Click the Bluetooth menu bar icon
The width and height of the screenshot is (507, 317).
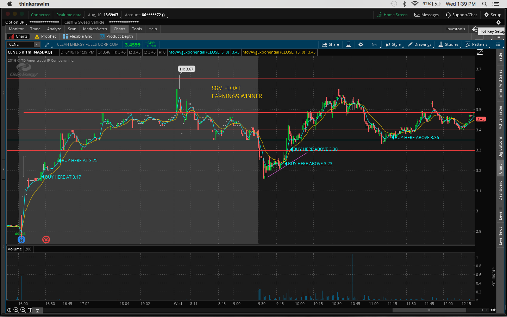405,4
